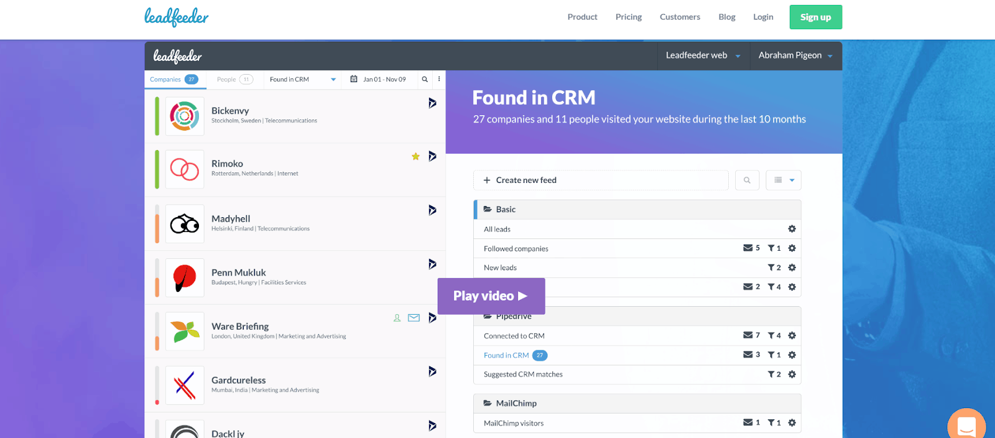Click the star icon on Rimoko row
995x438 pixels.
coord(415,156)
